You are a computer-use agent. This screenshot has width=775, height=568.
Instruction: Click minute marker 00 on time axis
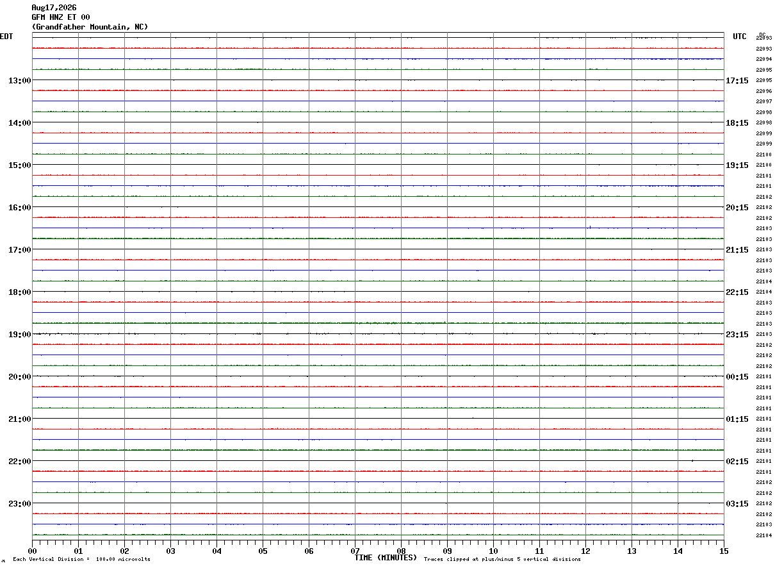point(32,551)
